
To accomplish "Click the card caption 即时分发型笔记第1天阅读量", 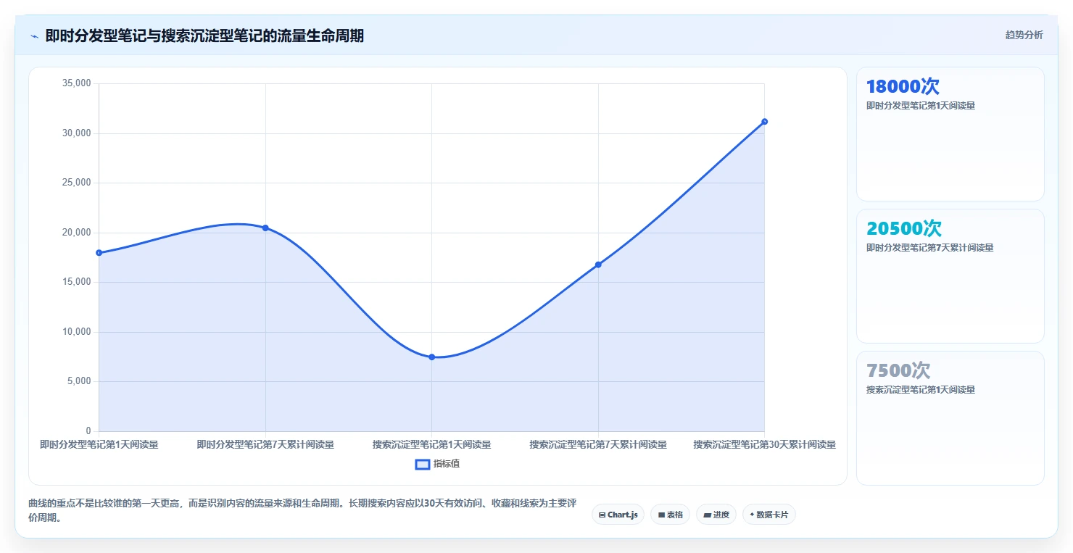I will tap(921, 106).
